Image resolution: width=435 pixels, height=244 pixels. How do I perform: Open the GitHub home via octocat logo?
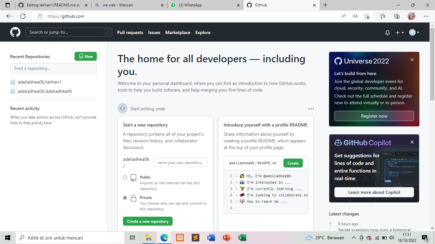click(x=16, y=32)
